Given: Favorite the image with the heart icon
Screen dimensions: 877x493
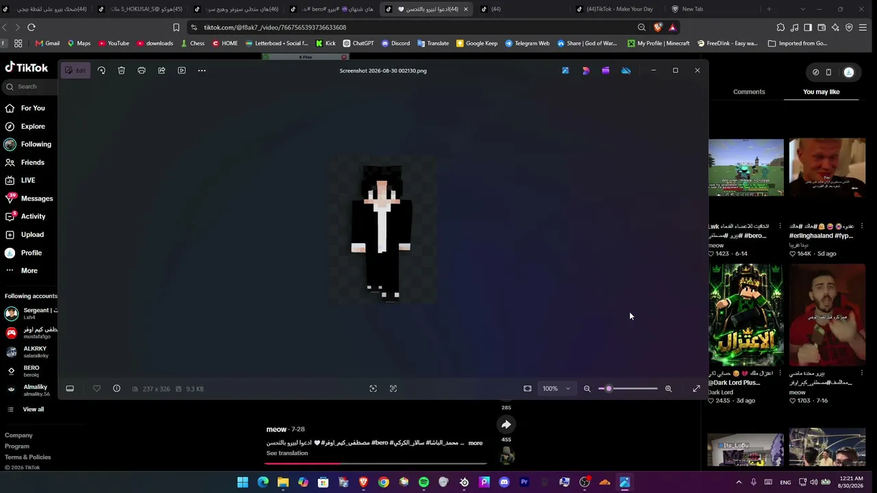Looking at the screenshot, I should pos(97,389).
